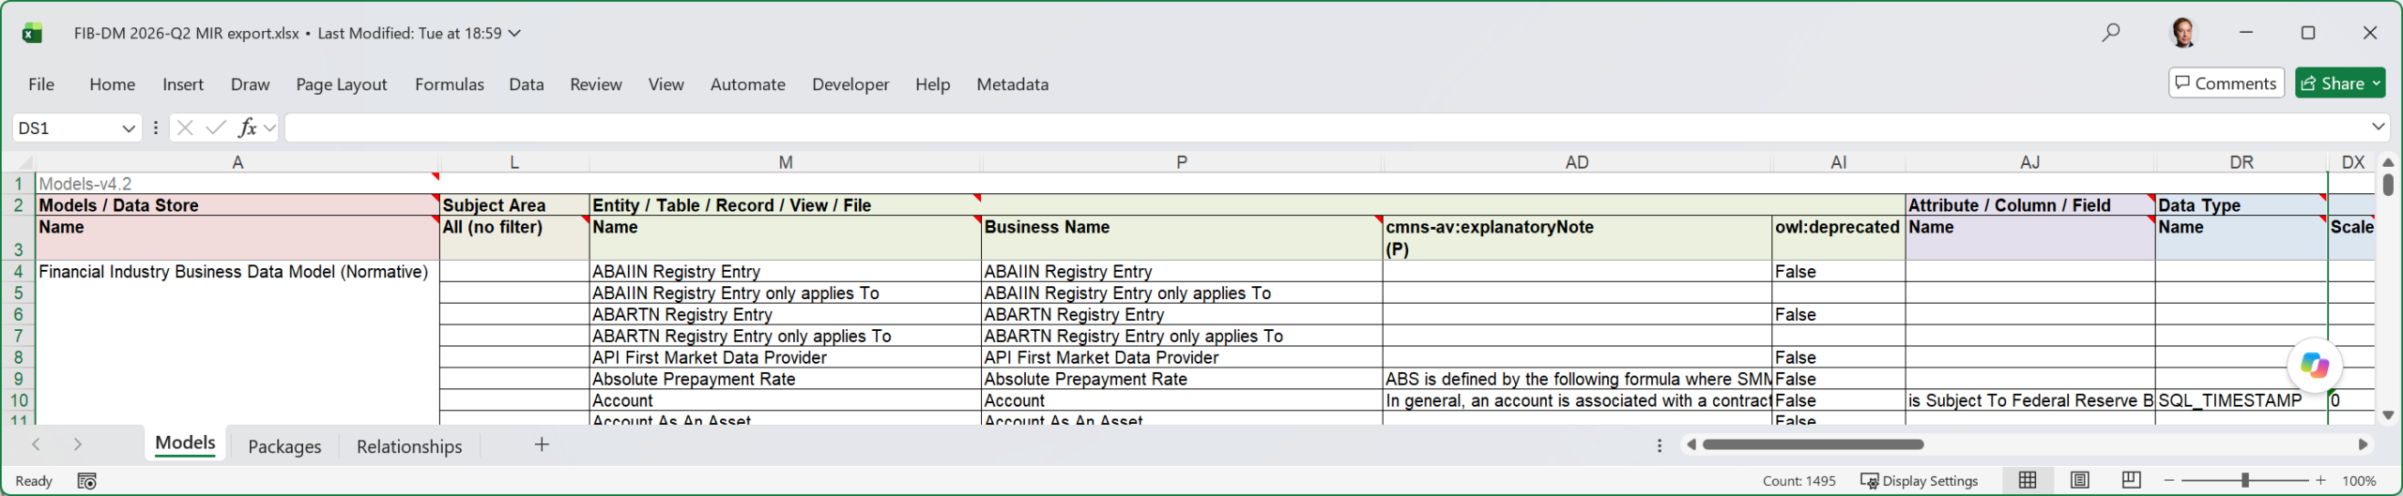Image resolution: width=2403 pixels, height=496 pixels.
Task: Open the File menu
Action: pos(41,84)
